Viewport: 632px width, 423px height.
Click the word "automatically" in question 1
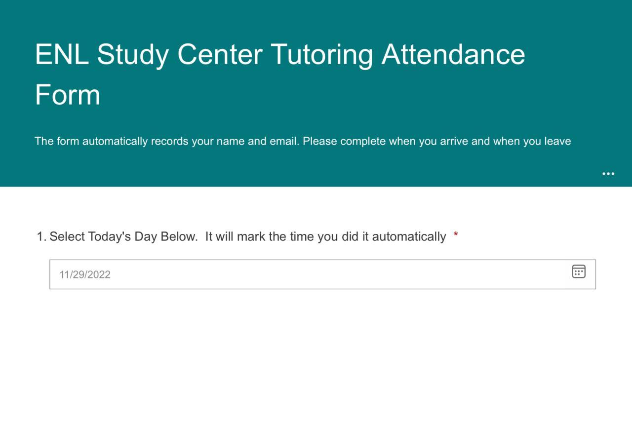click(x=409, y=237)
